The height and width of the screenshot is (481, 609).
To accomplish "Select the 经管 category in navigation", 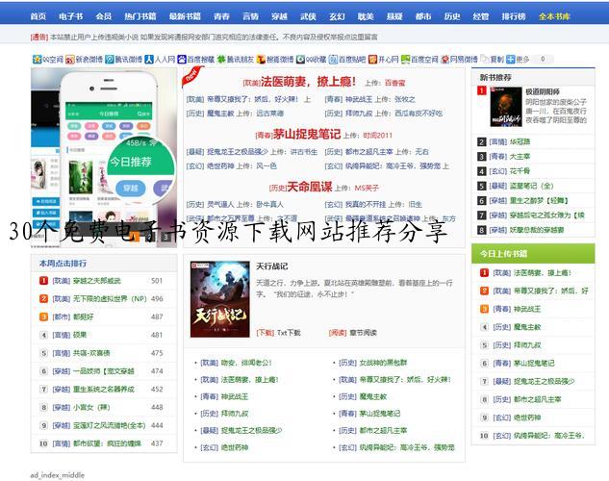I will tap(481, 16).
